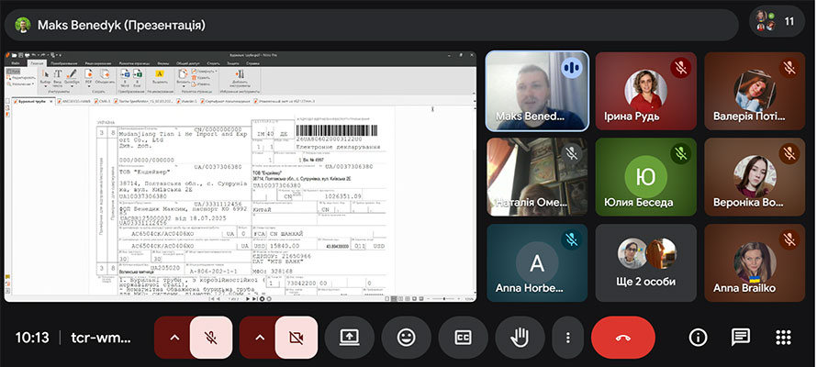This screenshot has height=367, width=817.
Task: Select the Maks Benedyk video tile
Action: (537, 91)
